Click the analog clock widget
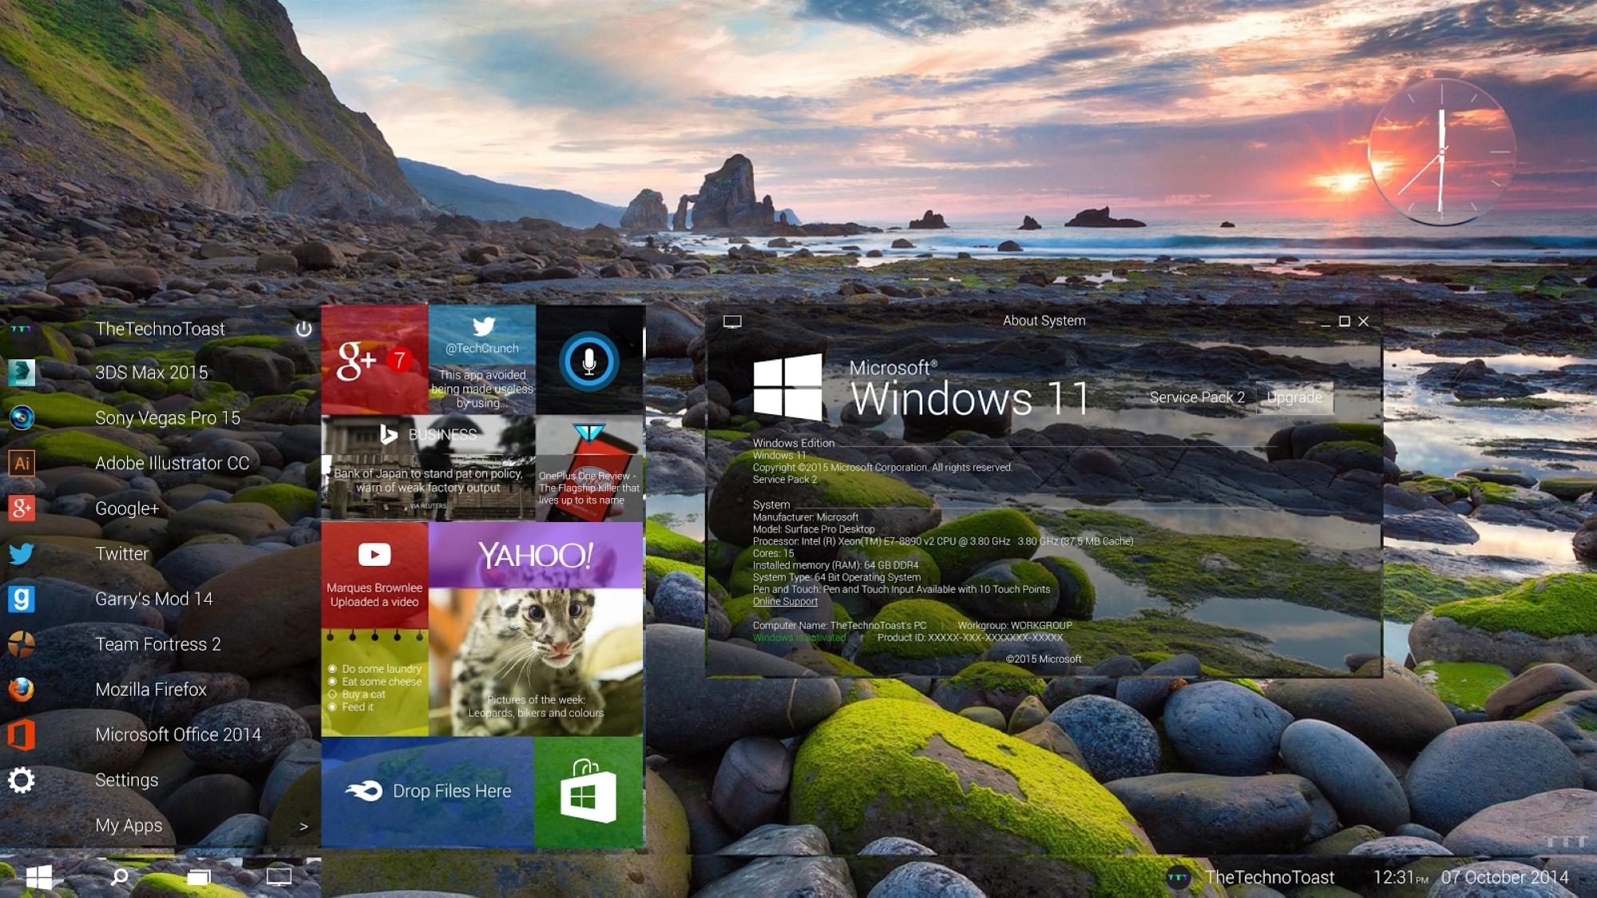The height and width of the screenshot is (898, 1597). click(1442, 152)
